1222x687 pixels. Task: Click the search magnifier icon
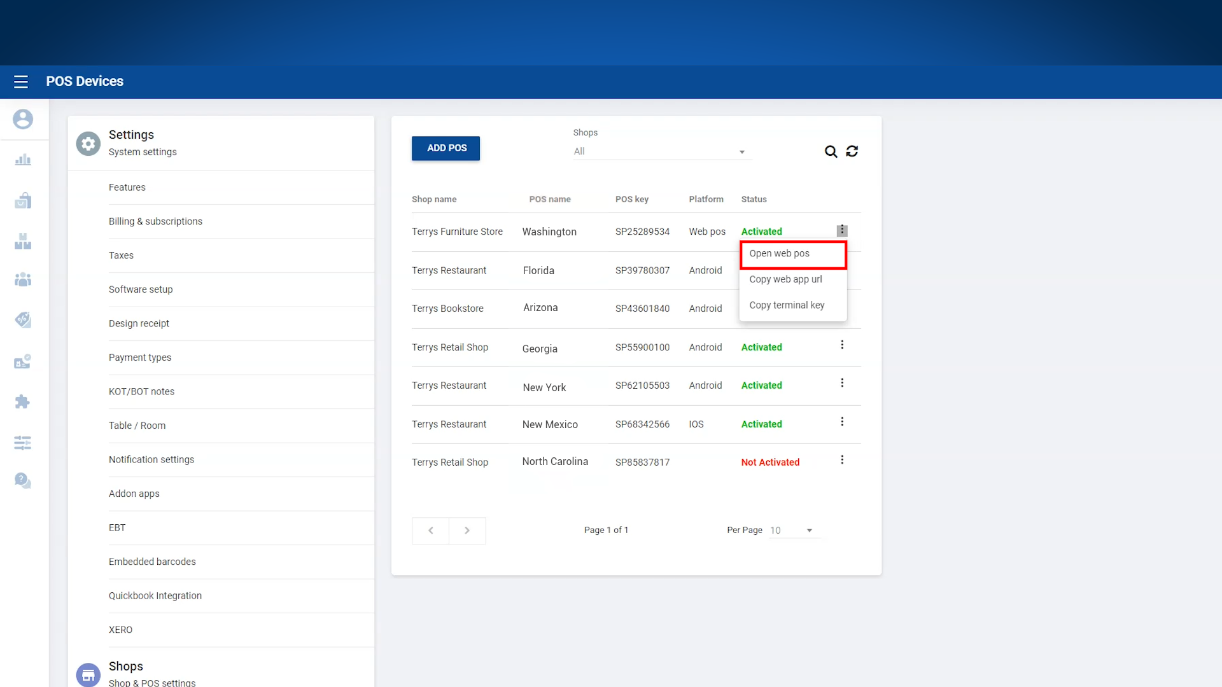[x=831, y=151]
